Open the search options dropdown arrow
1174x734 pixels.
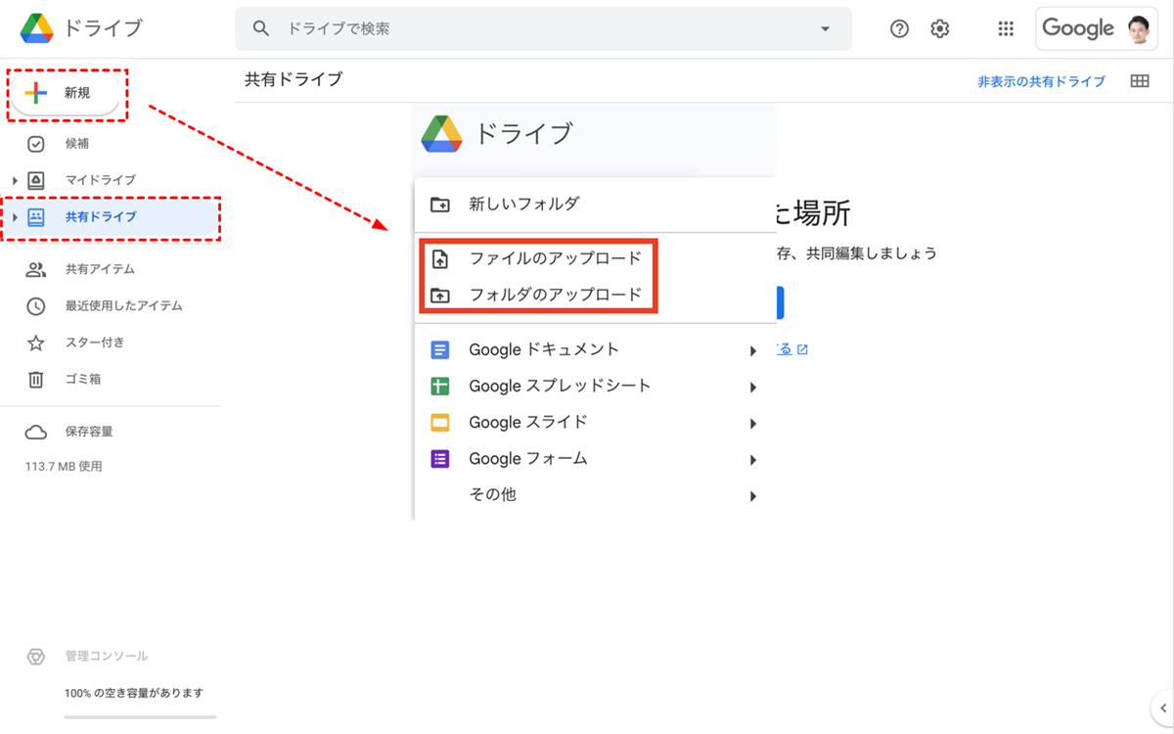tap(824, 29)
